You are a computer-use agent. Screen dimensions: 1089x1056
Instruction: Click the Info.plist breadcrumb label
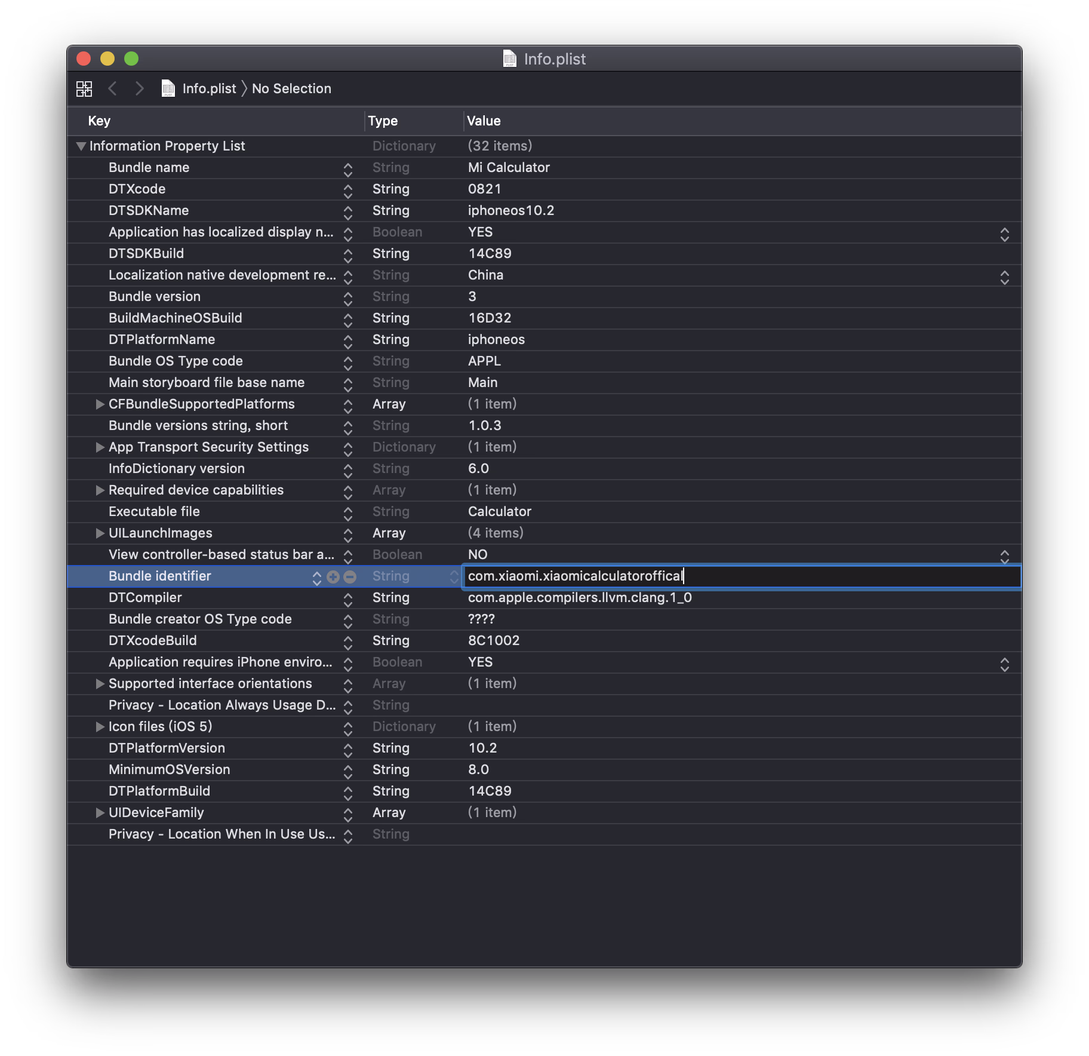pyautogui.click(x=209, y=89)
